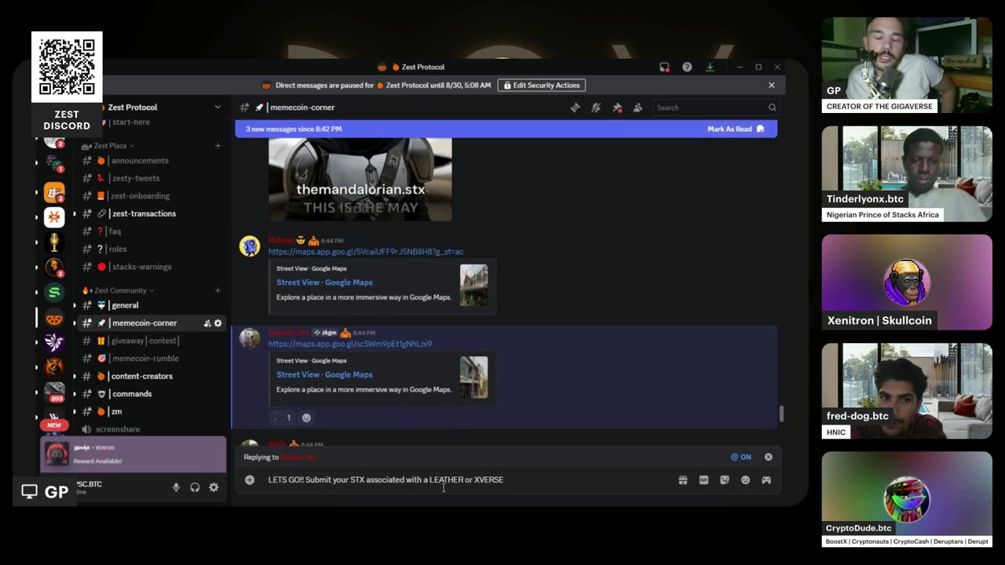Screen dimensions: 1005x565
Task: Select the Zest orange-slice server icon
Action: click(x=54, y=318)
